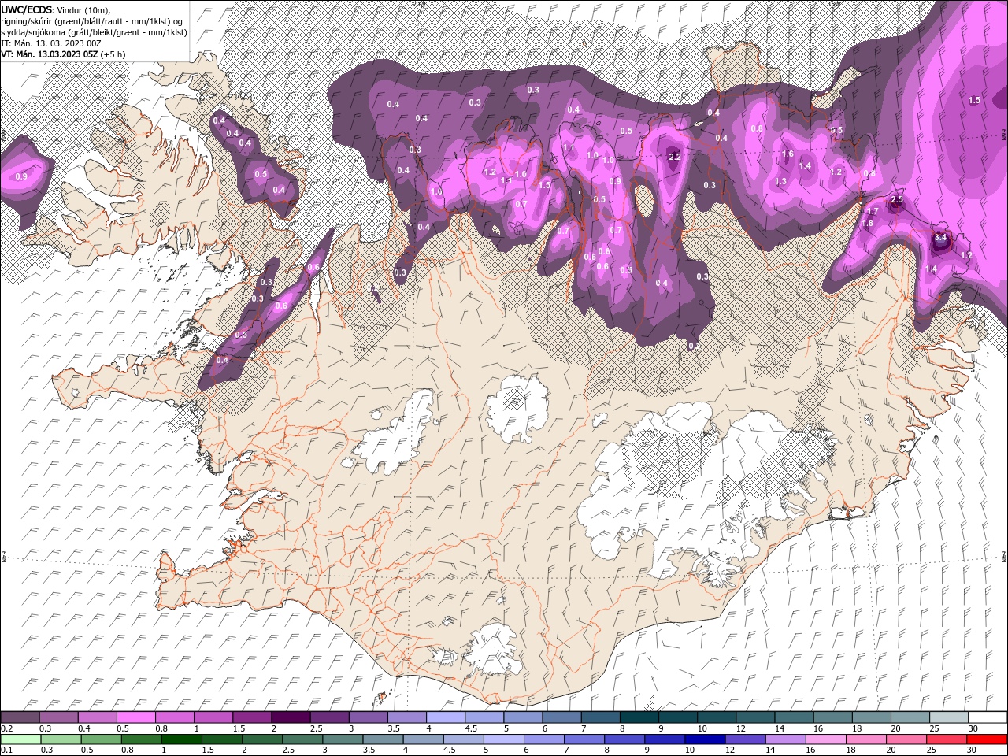Image resolution: width=1008 pixels, height=756 pixels.
Task: Click the 3.4 precipitation value on the map
Action: click(x=940, y=237)
